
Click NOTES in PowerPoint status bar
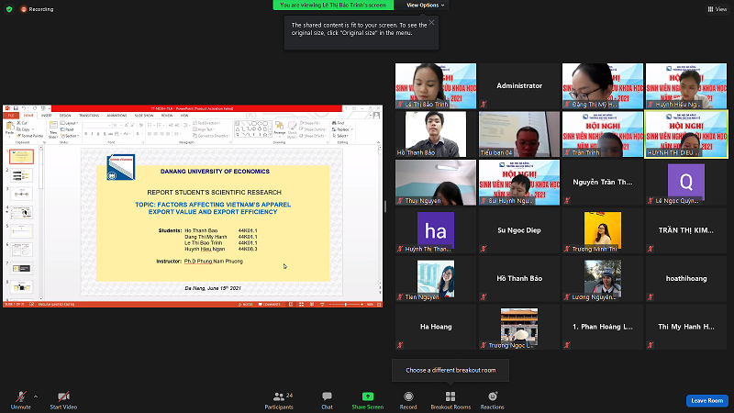click(246, 305)
